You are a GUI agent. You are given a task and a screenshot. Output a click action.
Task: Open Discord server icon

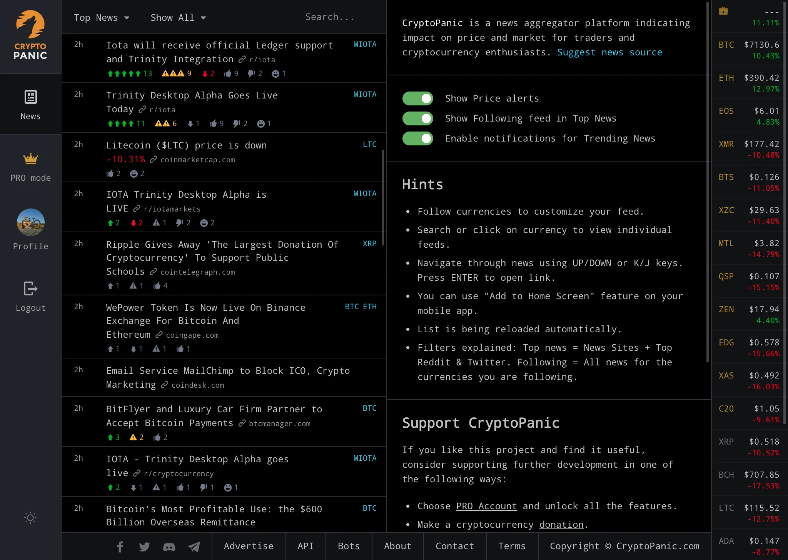click(169, 547)
